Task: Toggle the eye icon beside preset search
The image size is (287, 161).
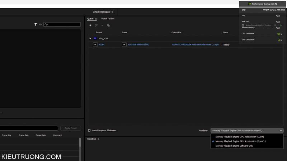Action: point(40,24)
